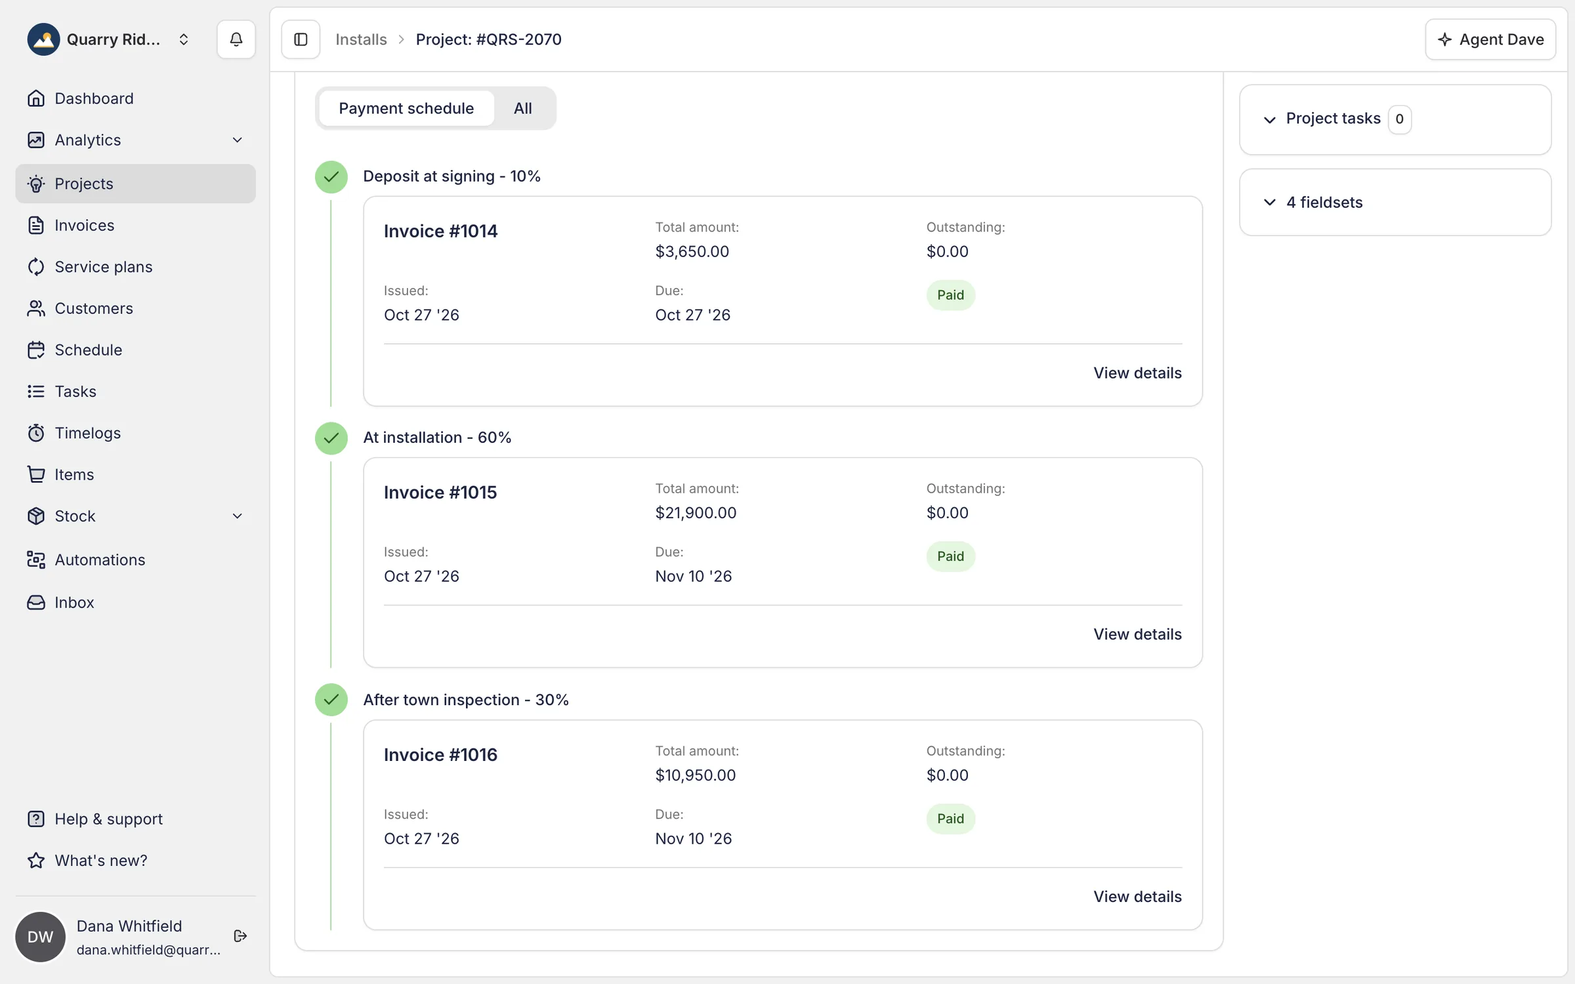Click the Service plans cycle icon
The height and width of the screenshot is (984, 1575).
pyautogui.click(x=36, y=267)
